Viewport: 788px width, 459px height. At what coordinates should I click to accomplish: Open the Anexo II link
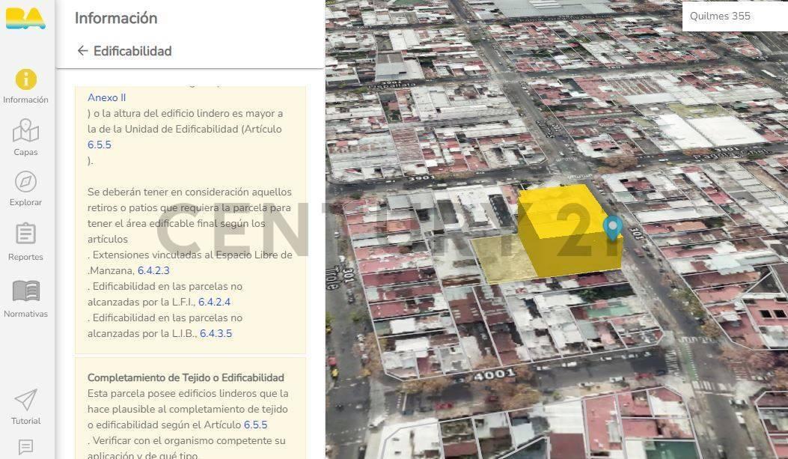(x=106, y=97)
